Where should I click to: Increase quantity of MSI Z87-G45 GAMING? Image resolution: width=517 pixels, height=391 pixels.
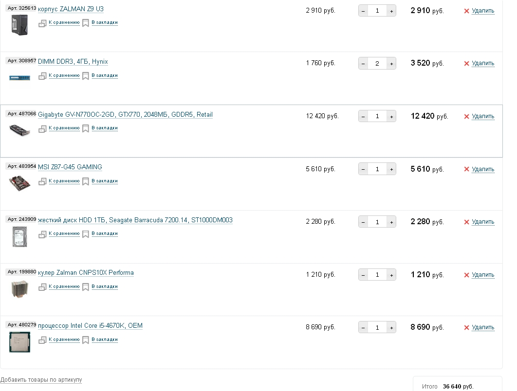(x=391, y=169)
